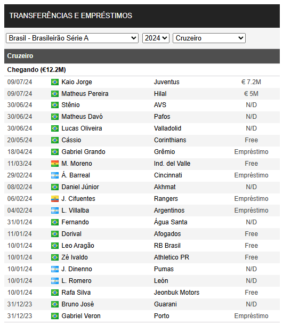283x324 pixels.
Task: Click the Argentina flag beside J. Dinenno
Action: point(55,269)
